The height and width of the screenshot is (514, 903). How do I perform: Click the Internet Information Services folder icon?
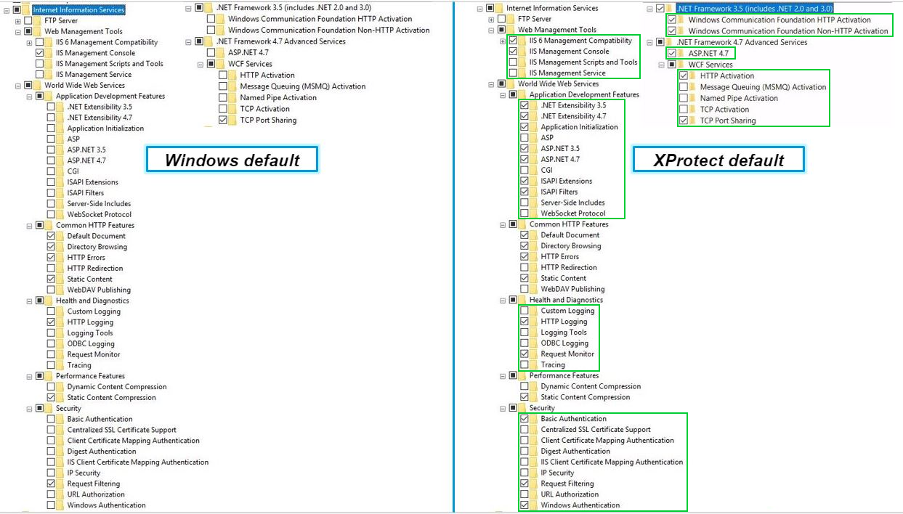click(x=26, y=10)
